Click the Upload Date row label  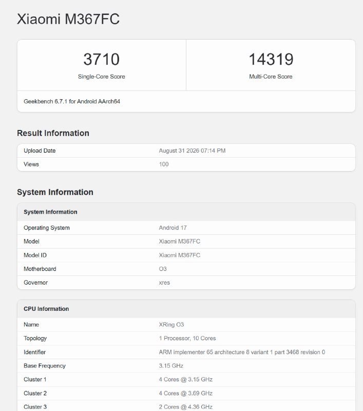click(x=40, y=151)
